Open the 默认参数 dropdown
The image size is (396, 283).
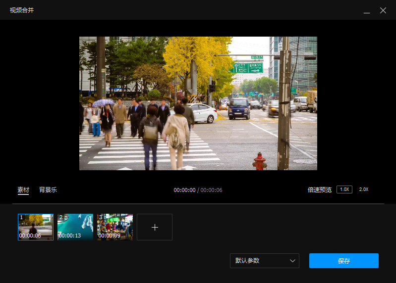point(265,261)
